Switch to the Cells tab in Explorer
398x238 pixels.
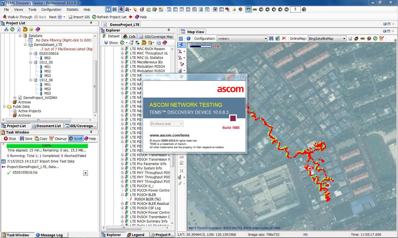(x=129, y=36)
